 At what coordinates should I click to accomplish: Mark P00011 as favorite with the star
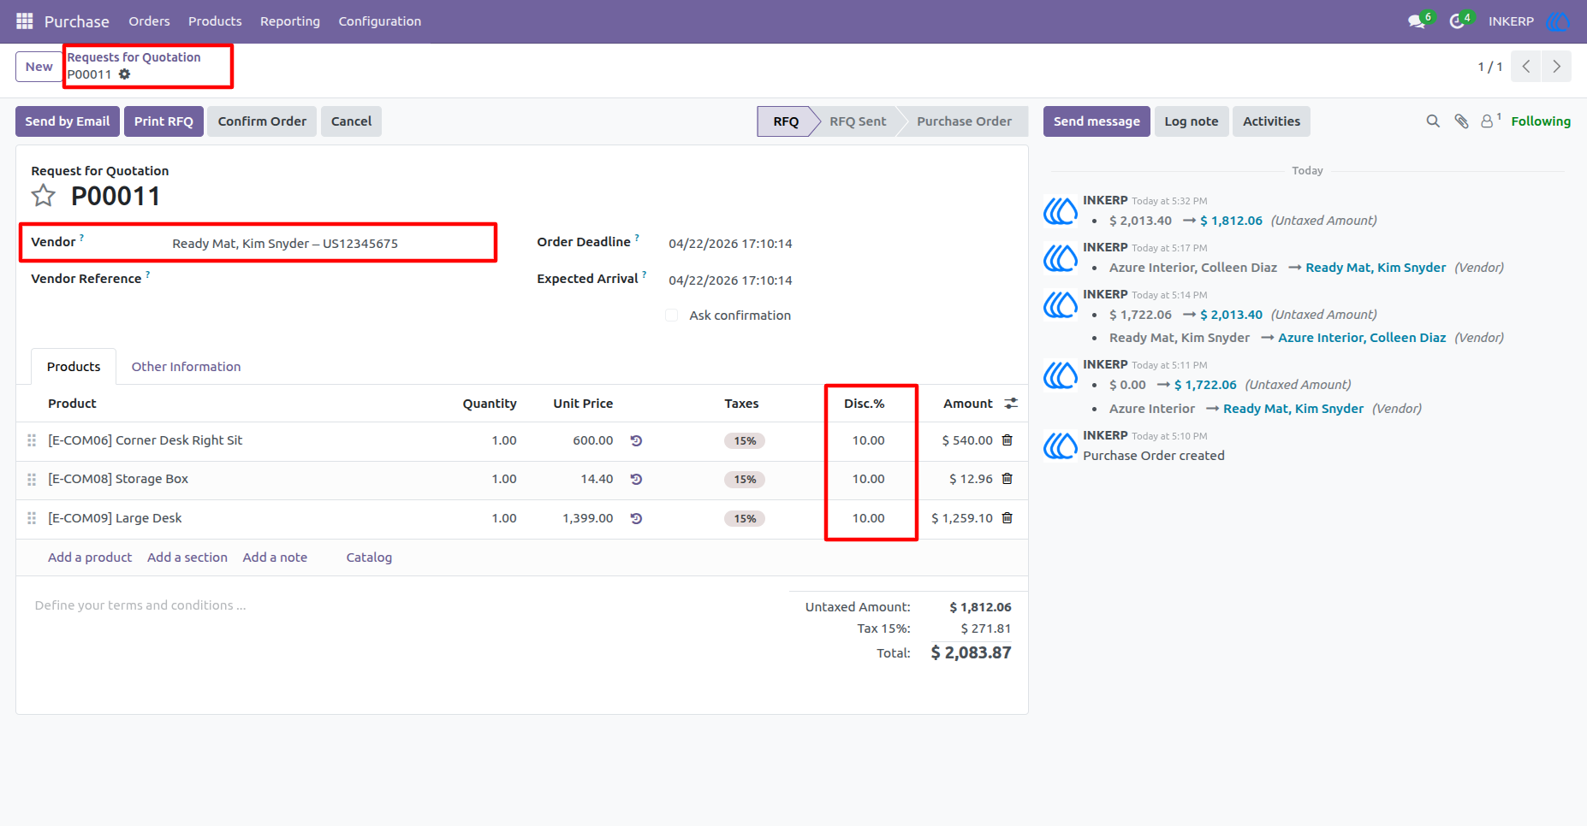tap(44, 196)
